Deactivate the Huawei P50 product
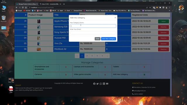187x105 pixels. tap(163, 38)
